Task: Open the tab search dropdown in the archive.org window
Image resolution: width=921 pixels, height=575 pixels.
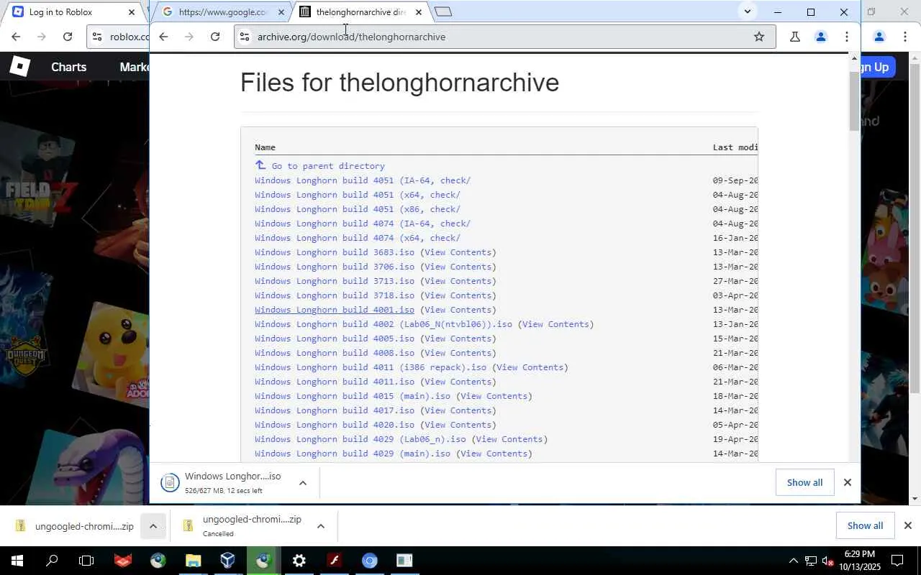Action: 747,11
